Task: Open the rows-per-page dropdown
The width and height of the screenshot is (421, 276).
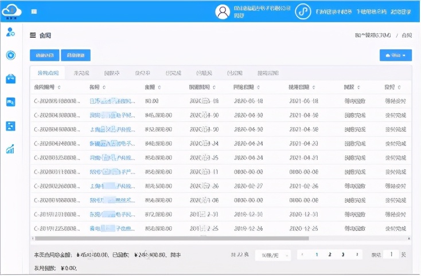Action: pos(273,255)
